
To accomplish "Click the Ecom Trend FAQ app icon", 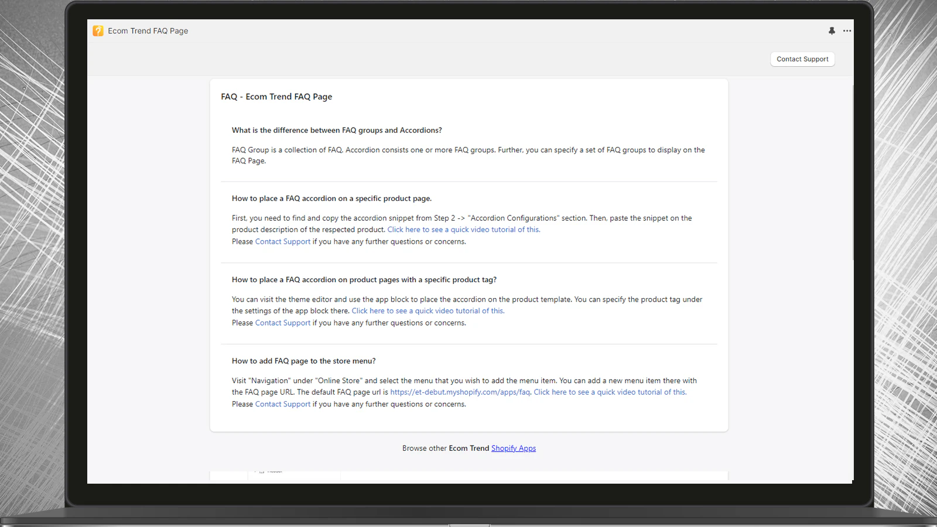I will (98, 30).
